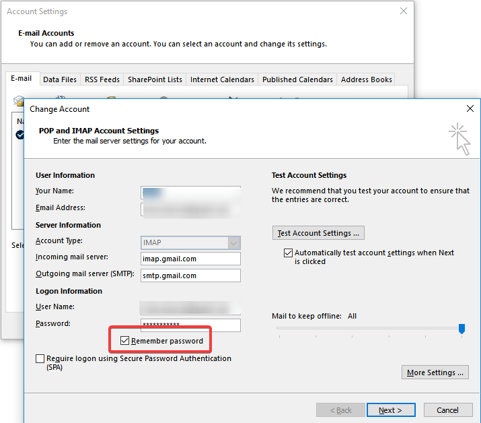Screen dimensions: 481x423
Task: Cancel the Change Account dialog
Action: click(448, 410)
